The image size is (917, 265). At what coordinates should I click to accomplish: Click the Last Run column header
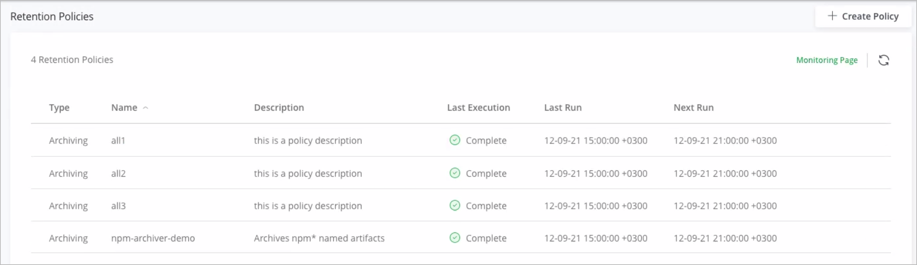point(563,108)
